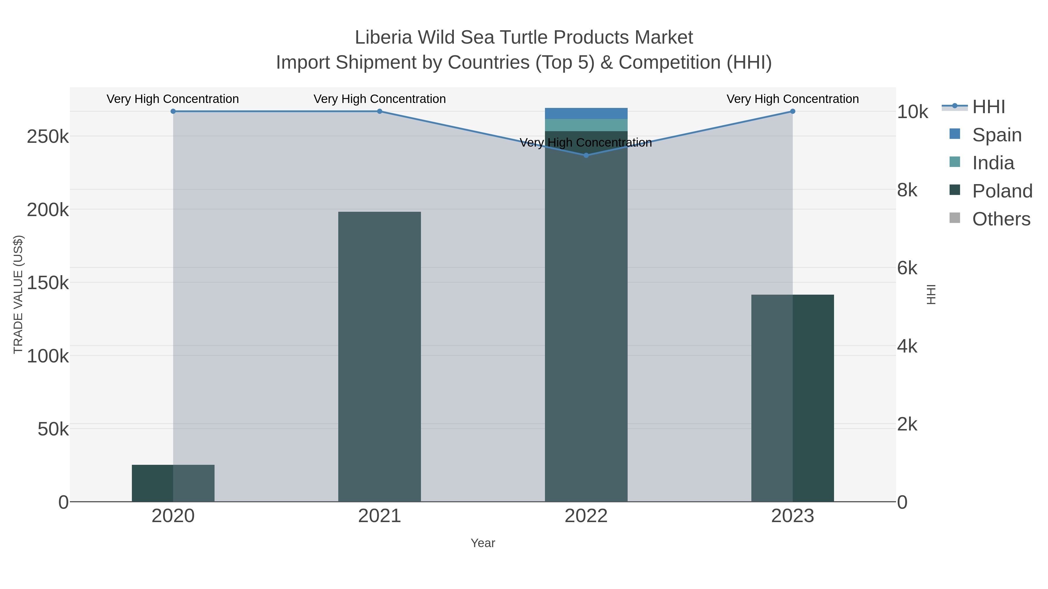Image resolution: width=1048 pixels, height=589 pixels.
Task: Click the gray Others legend swatch
Action: coord(955,218)
